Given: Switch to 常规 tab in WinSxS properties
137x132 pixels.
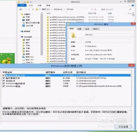Looking at the screenshot, I should 72,29.
